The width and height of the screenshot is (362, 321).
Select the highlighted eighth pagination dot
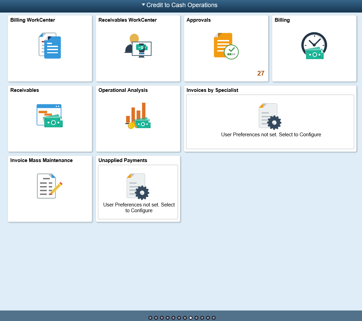(191, 318)
